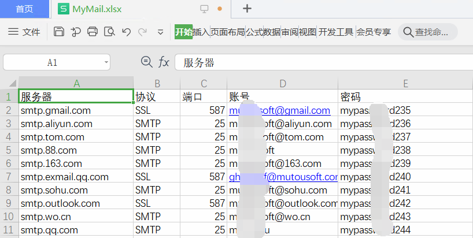Click cell smtp.exmail.qq.com
The height and width of the screenshot is (238, 473).
point(76,177)
